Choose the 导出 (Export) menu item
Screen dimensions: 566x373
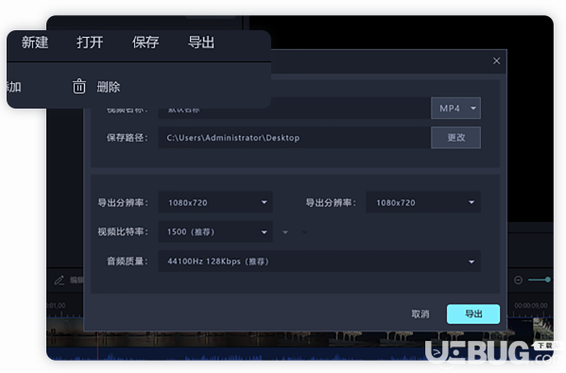201,42
